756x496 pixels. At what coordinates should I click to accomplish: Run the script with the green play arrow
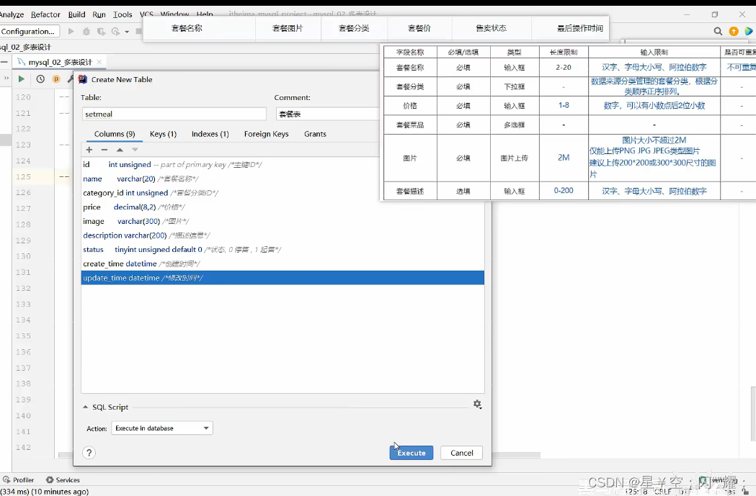click(19, 79)
